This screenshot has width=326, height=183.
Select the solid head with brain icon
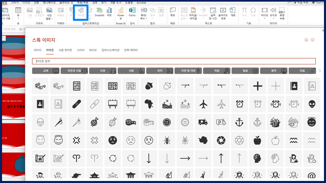[x=258, y=158]
